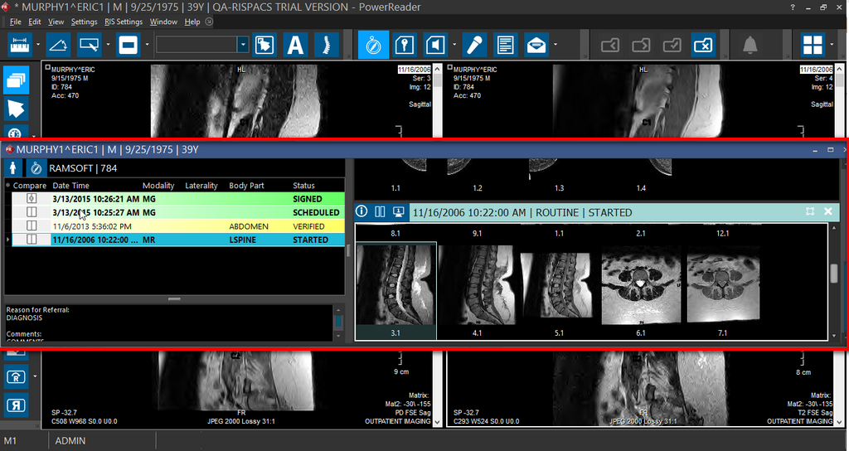Toggle compare for the SCHEDULED MG study

click(32, 212)
